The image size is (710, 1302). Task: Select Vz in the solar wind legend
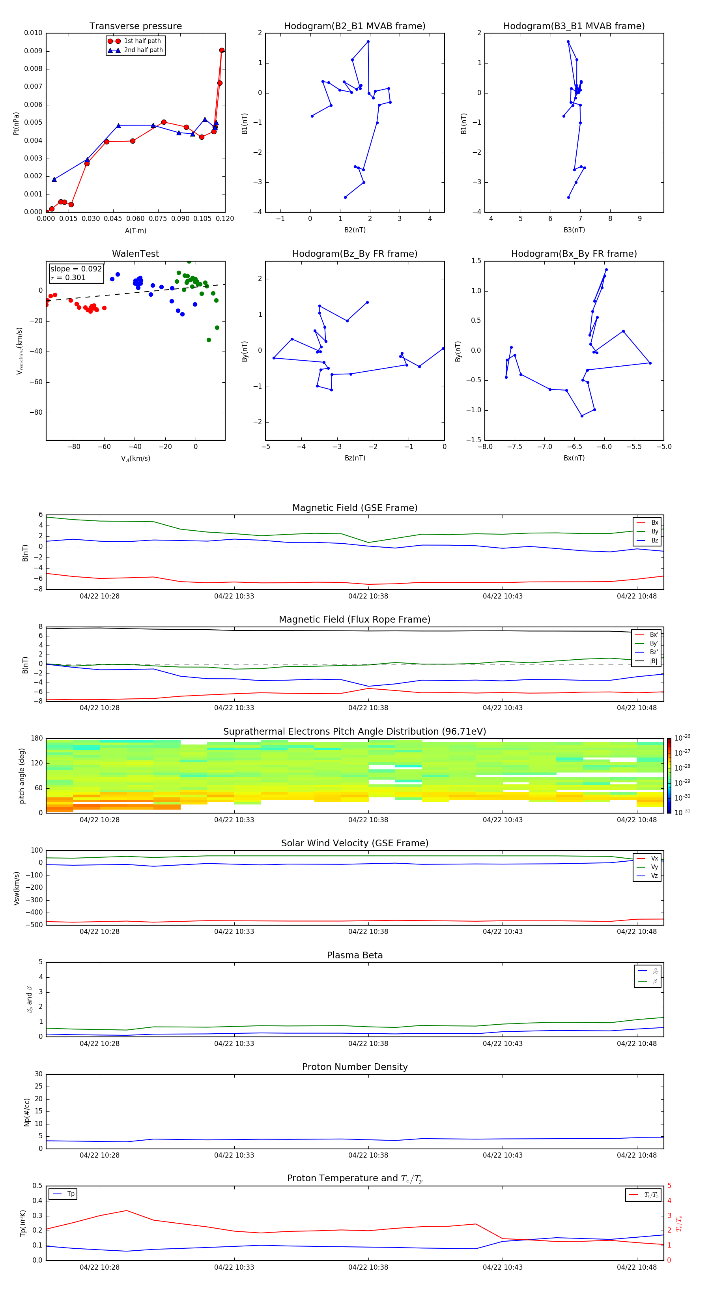(647, 876)
